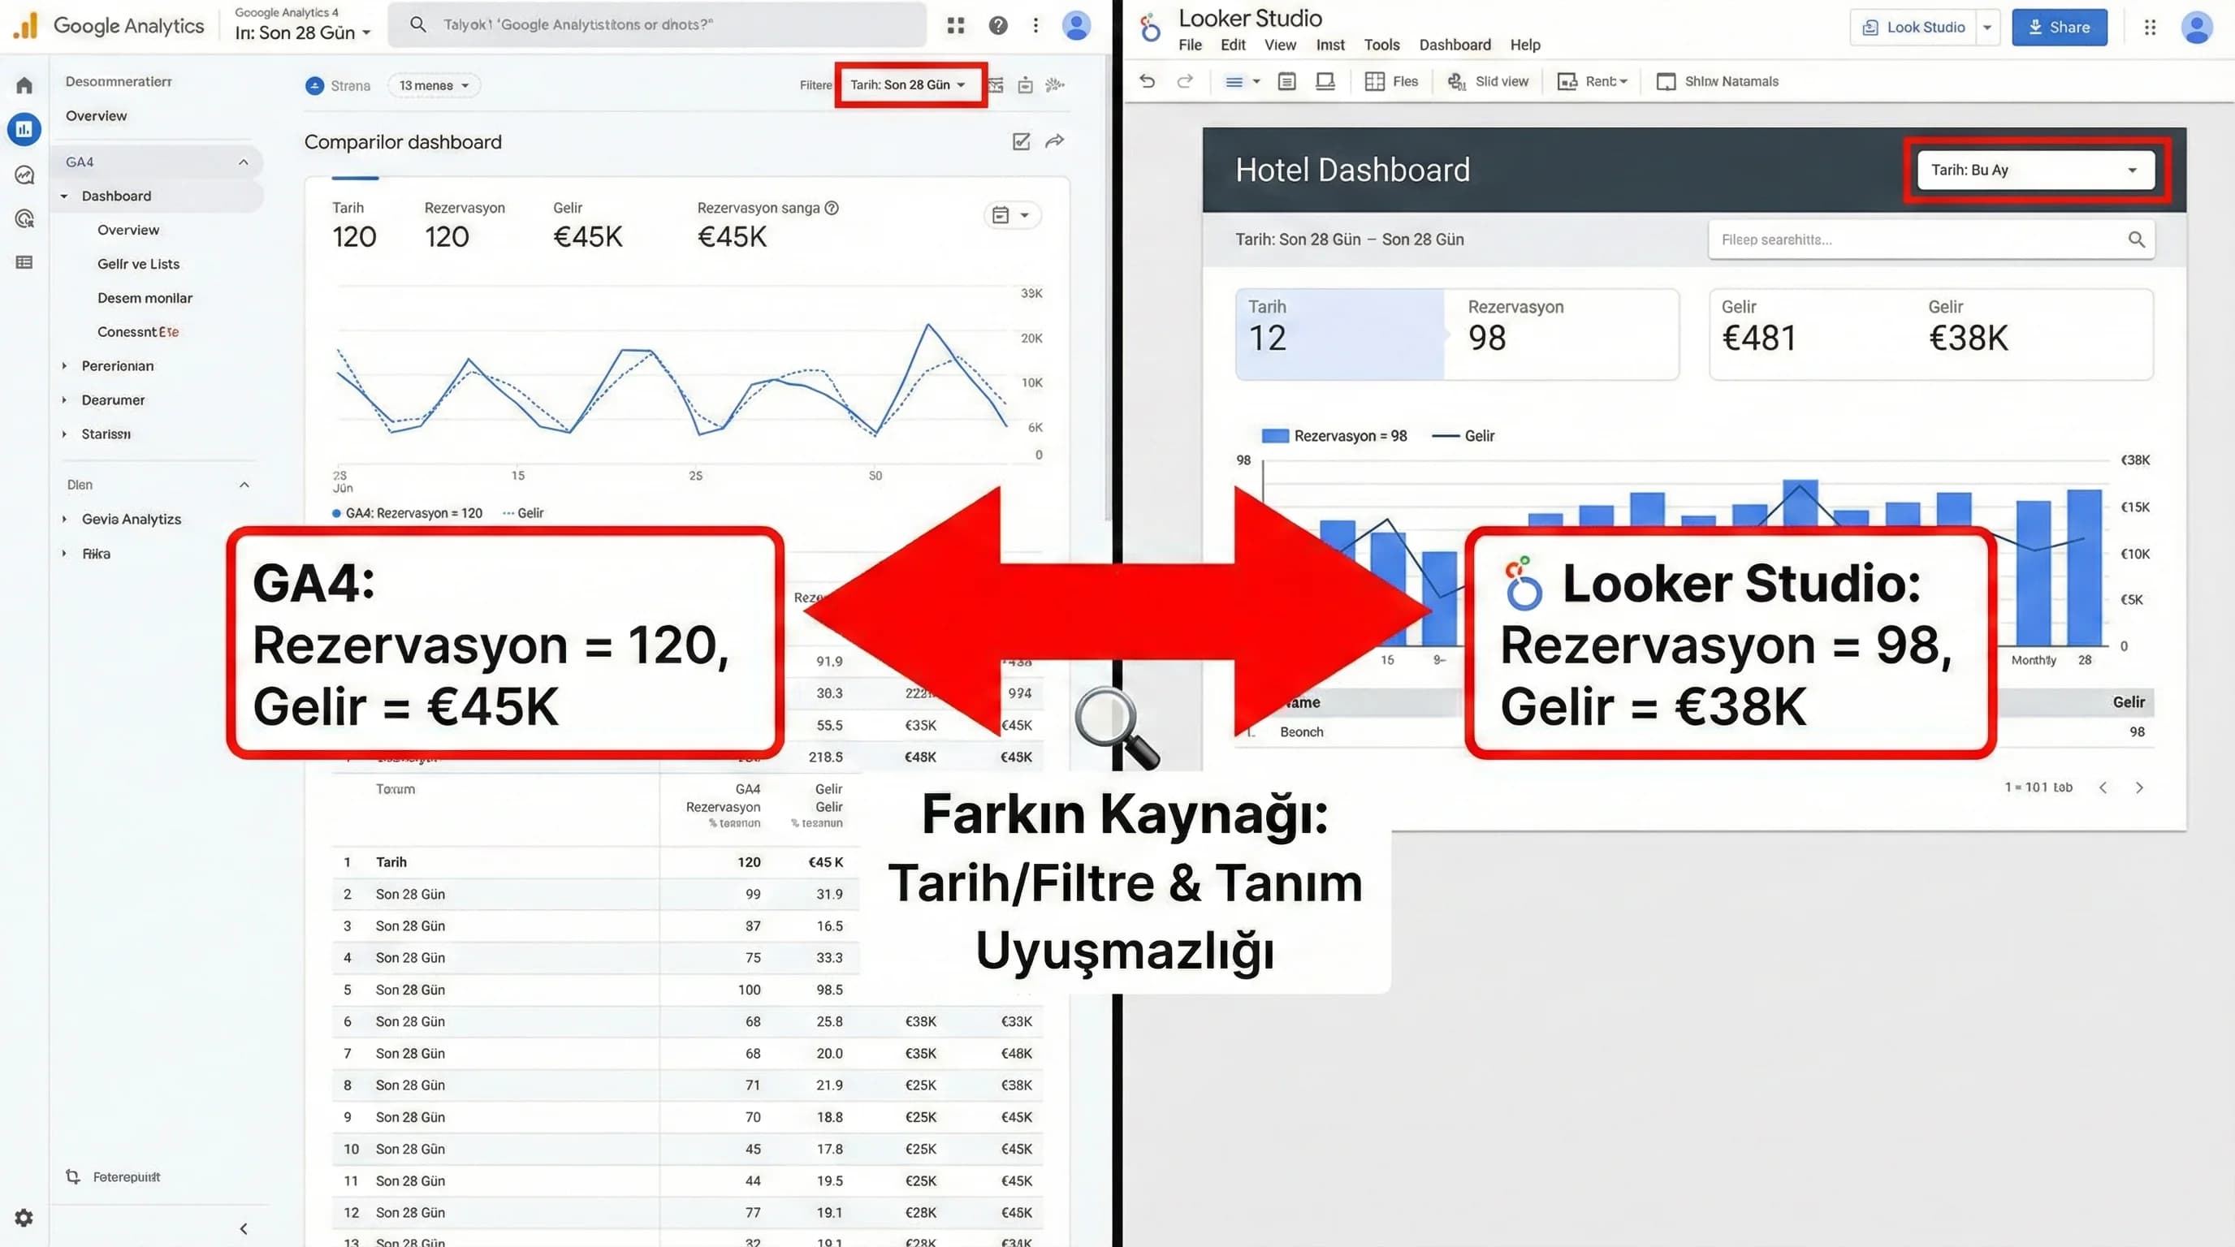
Task: Select the Dashboard menu in Looker Studio
Action: (1455, 44)
